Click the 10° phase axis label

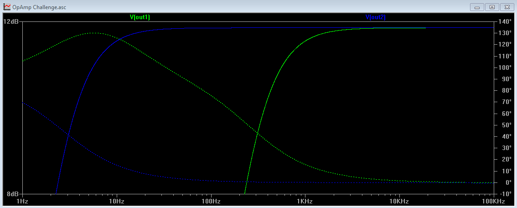tap(506, 171)
